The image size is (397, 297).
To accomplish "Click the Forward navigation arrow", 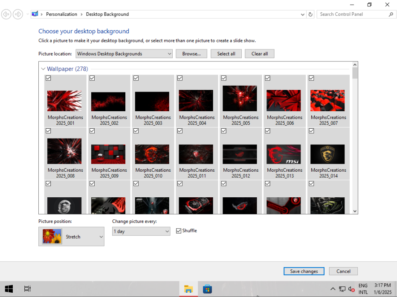I will click(x=18, y=14).
